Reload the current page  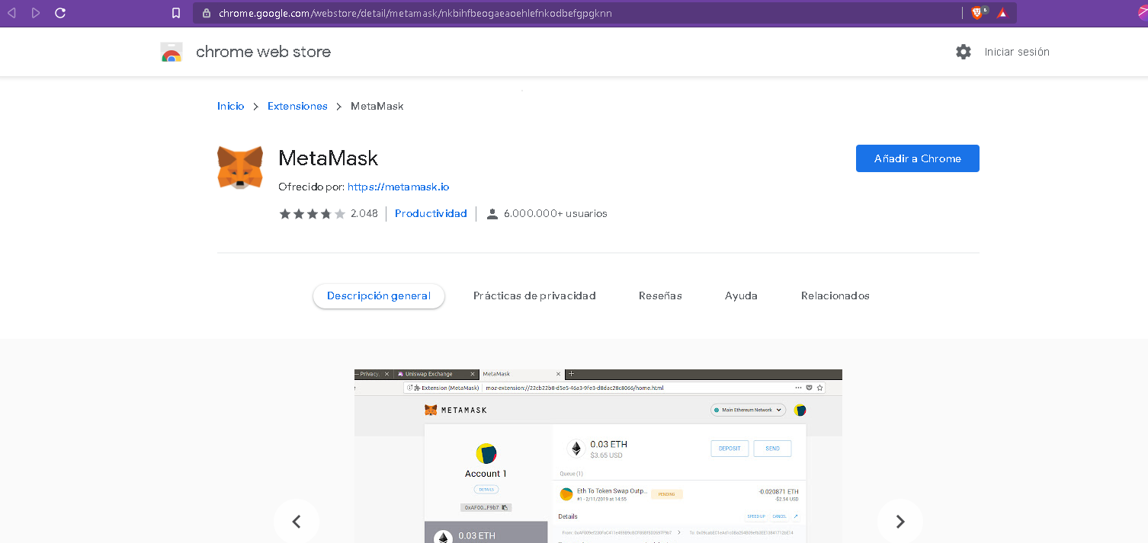point(60,13)
